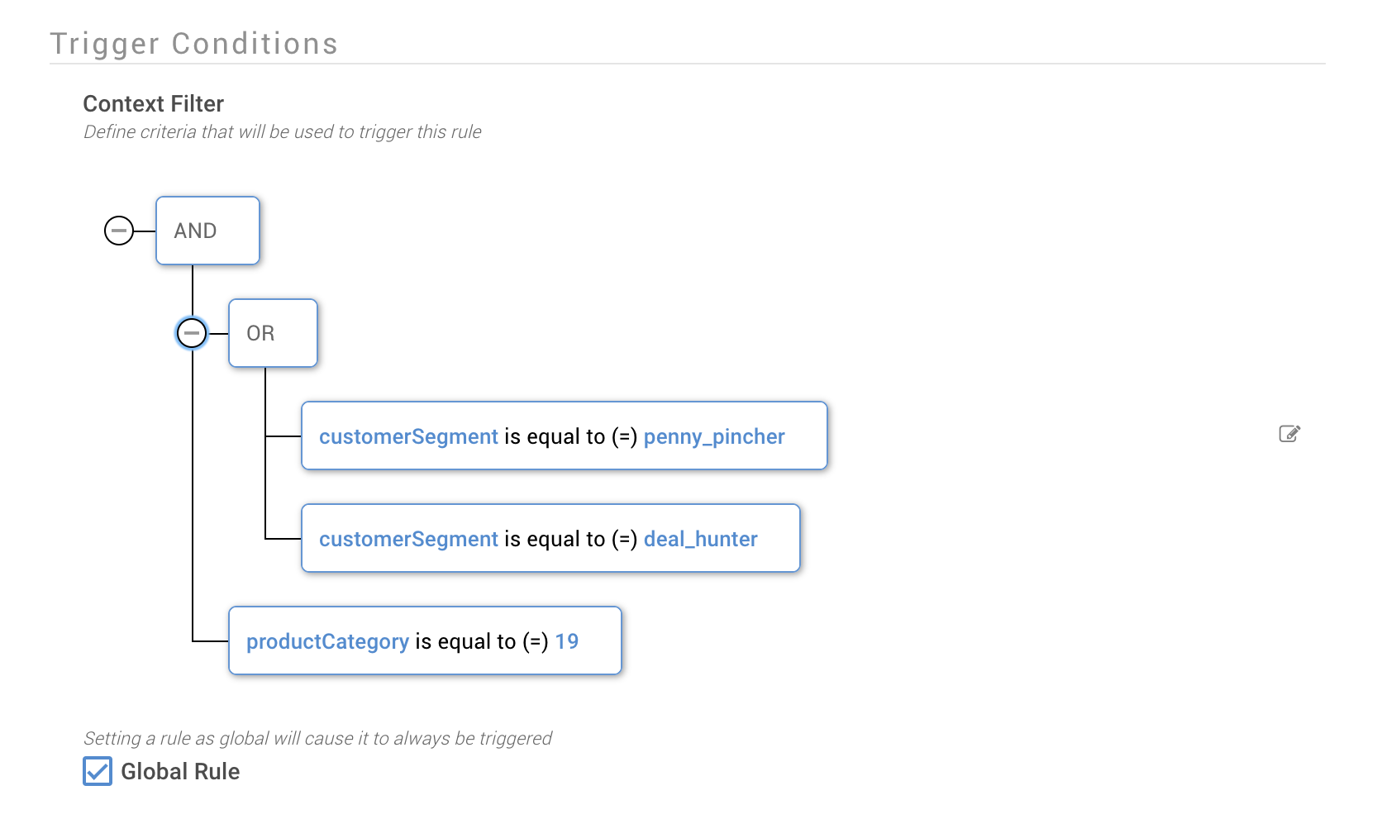Collapse the AND group node

(119, 231)
